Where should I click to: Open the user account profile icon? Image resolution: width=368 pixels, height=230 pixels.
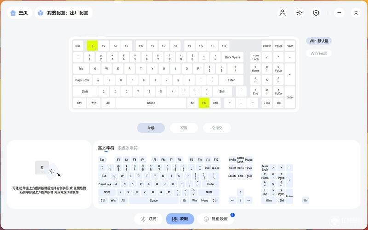282,13
